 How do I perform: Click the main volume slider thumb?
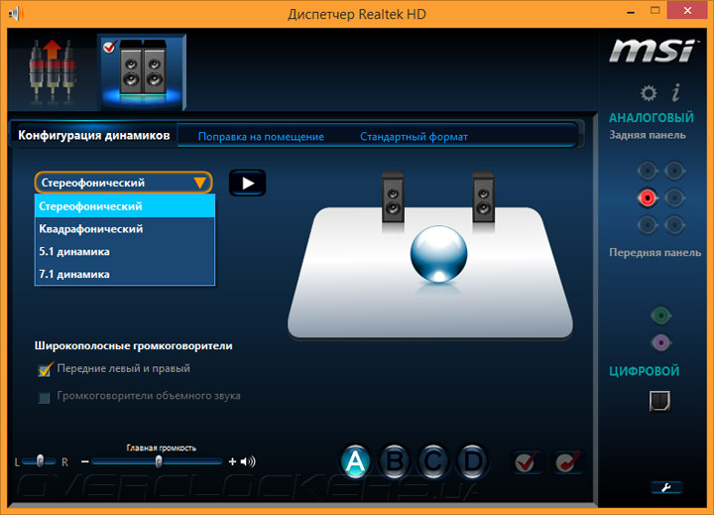pyautogui.click(x=159, y=461)
